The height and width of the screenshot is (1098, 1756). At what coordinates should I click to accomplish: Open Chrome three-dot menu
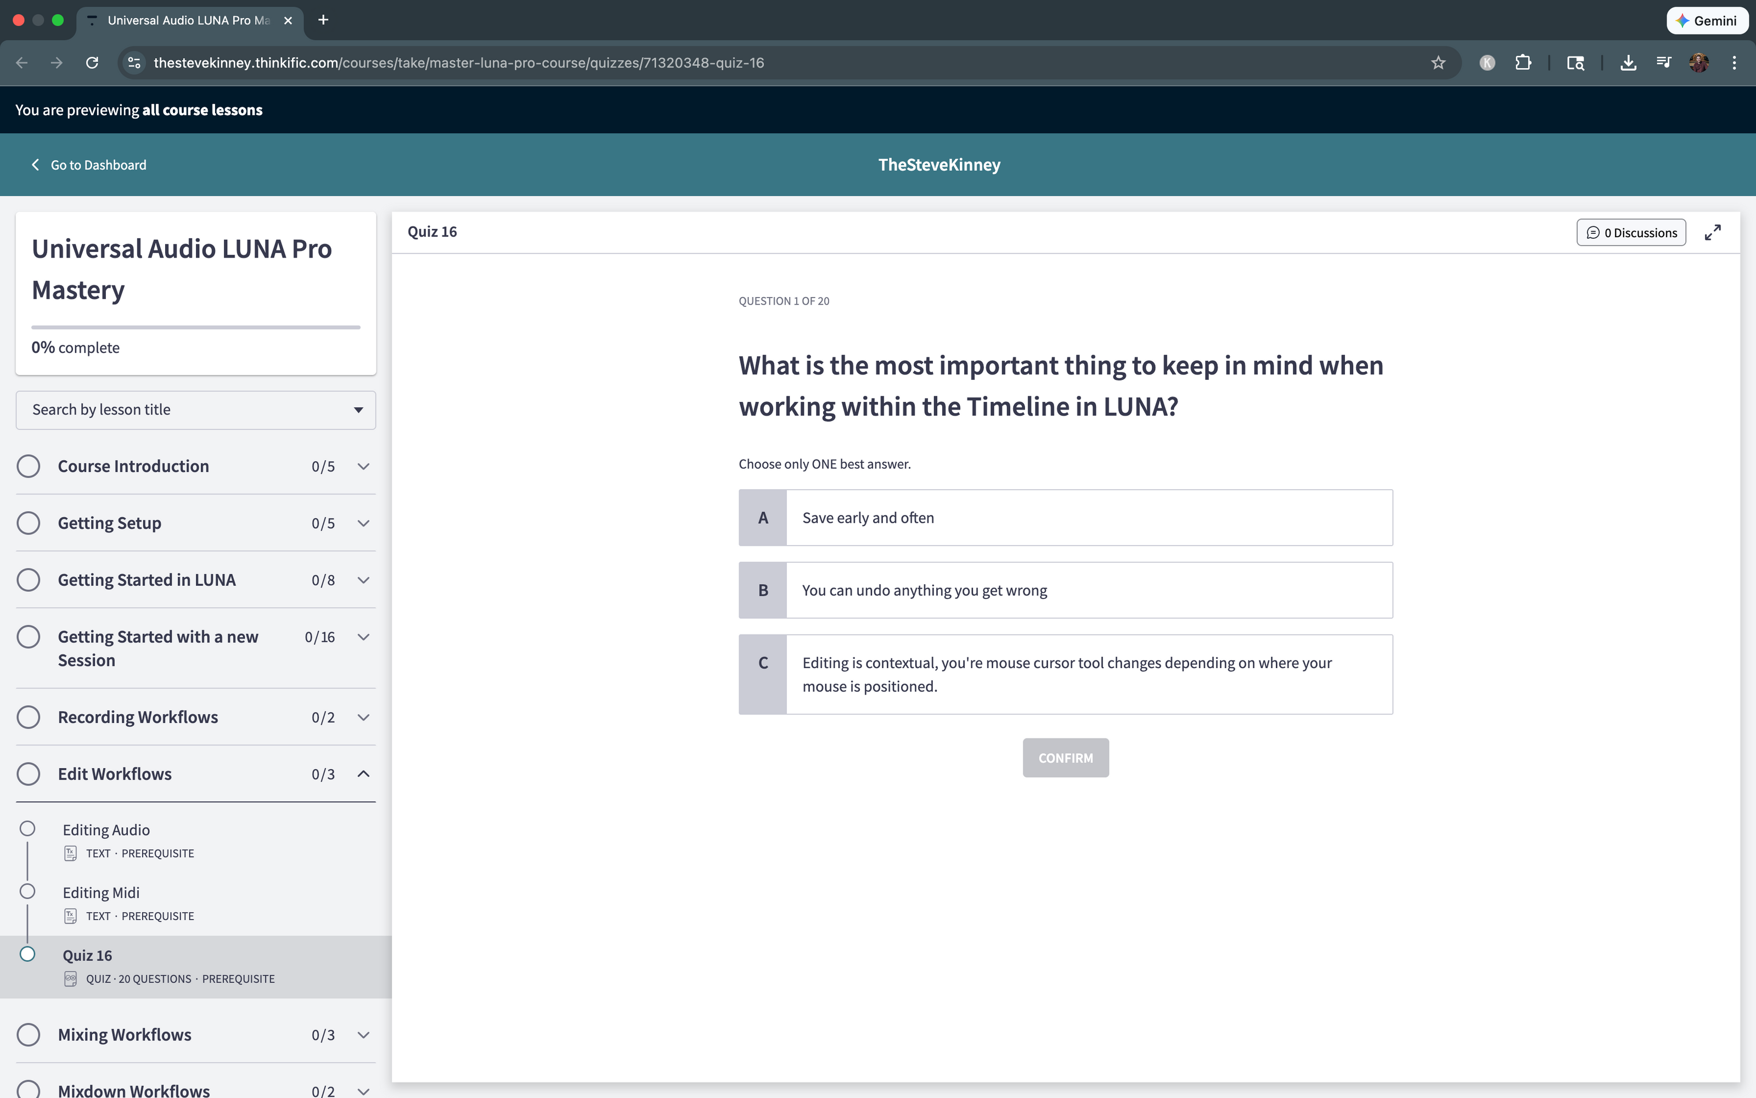tap(1734, 63)
